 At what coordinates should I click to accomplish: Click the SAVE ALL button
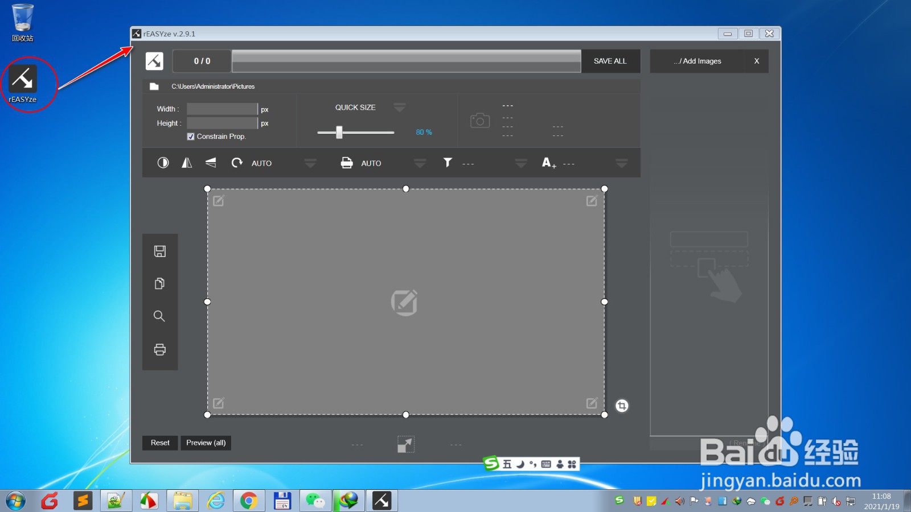point(610,61)
